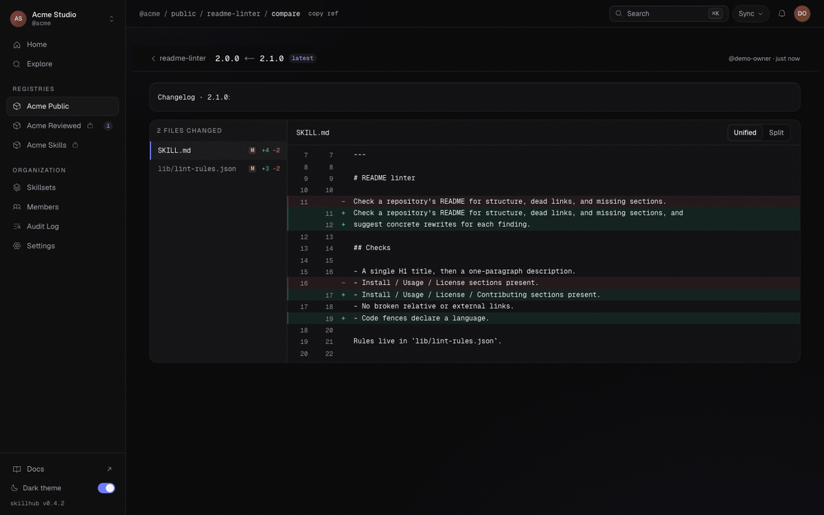Image resolution: width=824 pixels, height=515 pixels.
Task: Click the DO user avatar
Action: [x=802, y=14]
